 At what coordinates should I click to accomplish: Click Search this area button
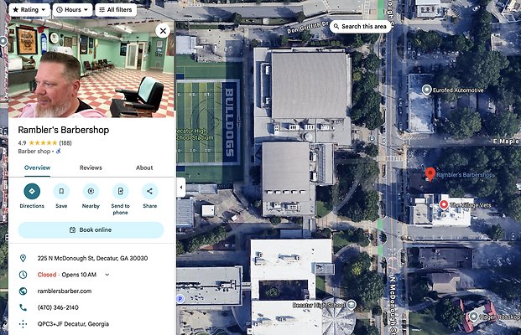point(360,27)
